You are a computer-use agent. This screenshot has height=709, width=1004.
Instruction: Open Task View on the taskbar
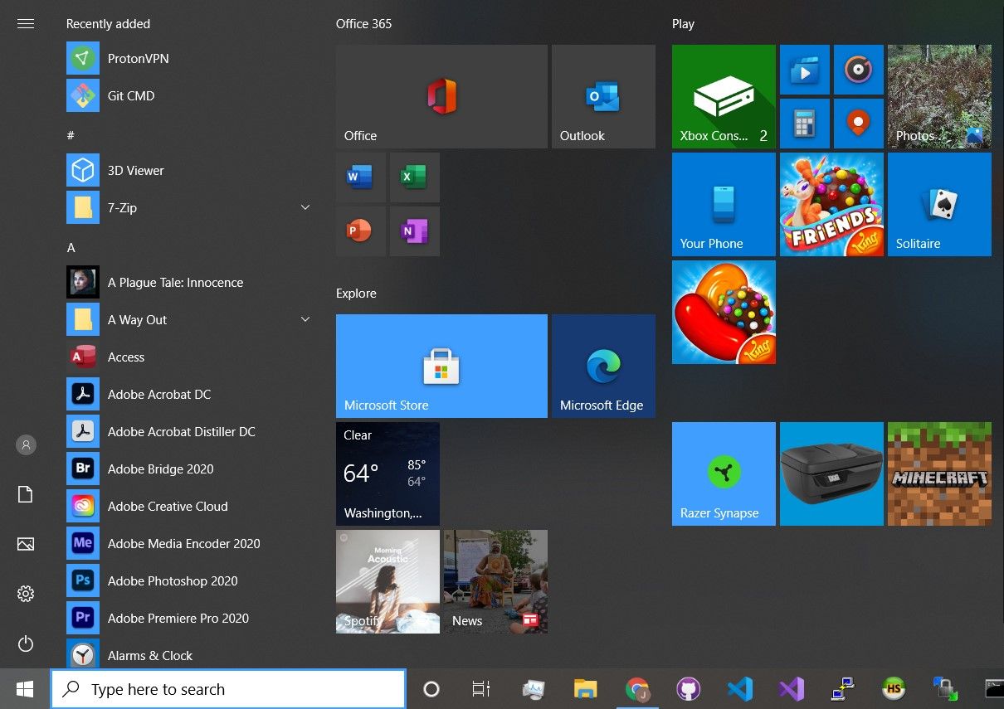[481, 689]
